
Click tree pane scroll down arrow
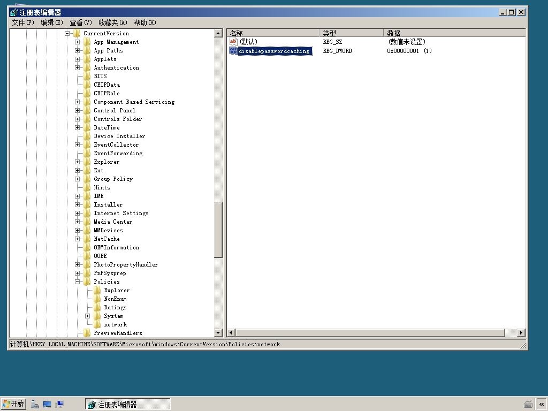point(218,333)
